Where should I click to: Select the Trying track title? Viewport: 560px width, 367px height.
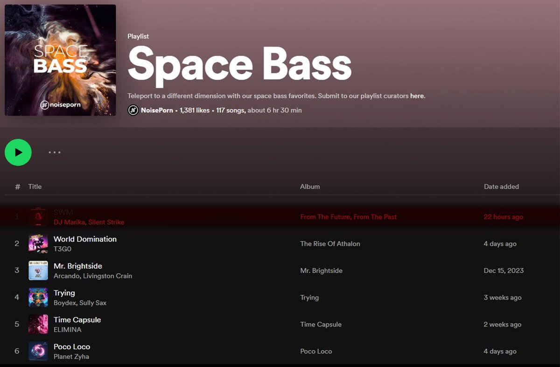[x=64, y=293]
